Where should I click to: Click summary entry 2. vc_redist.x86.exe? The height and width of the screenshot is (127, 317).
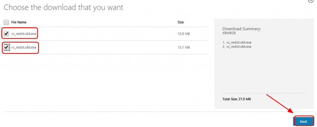(x=237, y=47)
